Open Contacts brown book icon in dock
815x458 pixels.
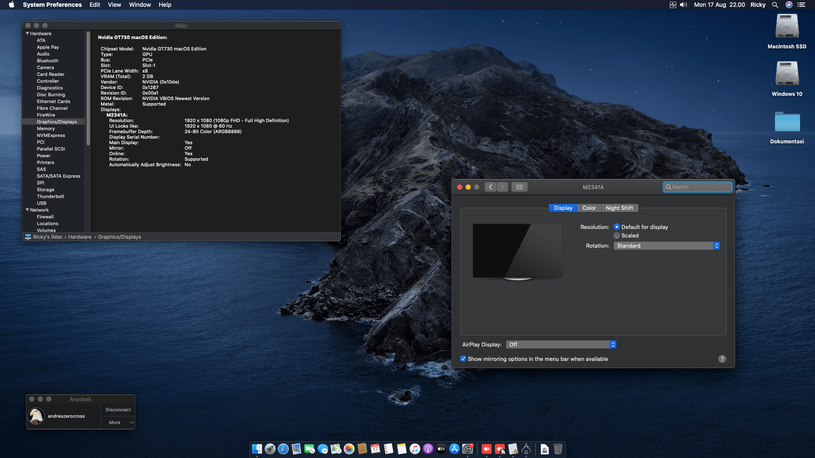(362, 449)
